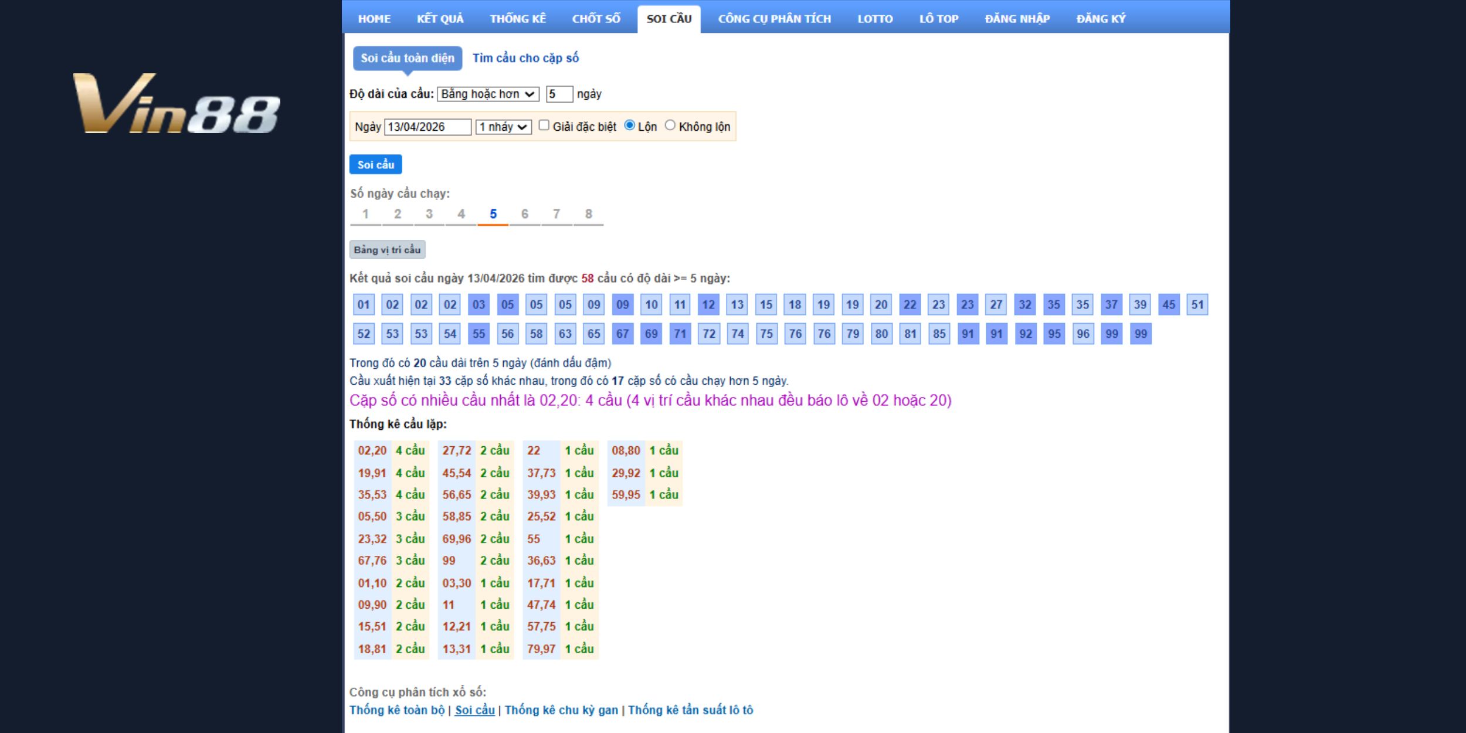Select active day count tab 5
This screenshot has height=733, width=1466.
[x=493, y=214]
